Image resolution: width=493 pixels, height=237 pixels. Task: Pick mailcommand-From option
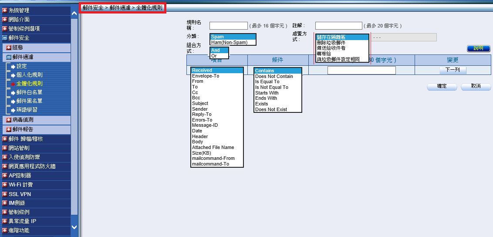(217, 159)
